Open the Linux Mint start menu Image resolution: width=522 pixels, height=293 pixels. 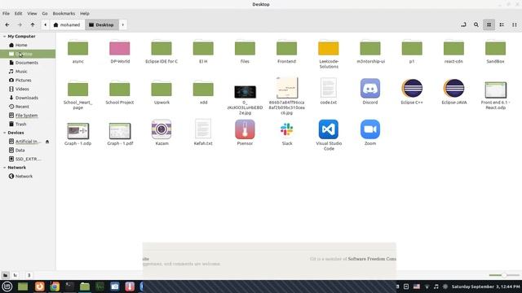7,286
